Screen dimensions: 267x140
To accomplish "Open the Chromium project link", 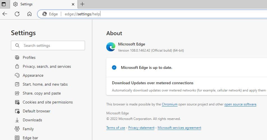I will [169, 104].
